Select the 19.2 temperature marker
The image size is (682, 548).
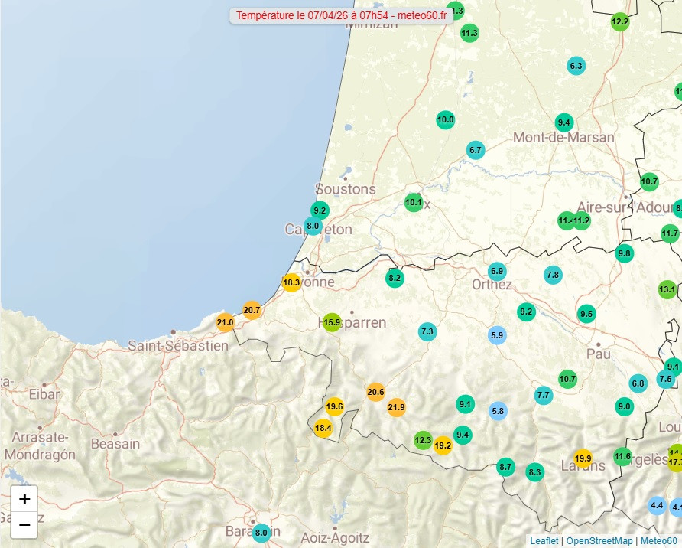click(x=443, y=445)
